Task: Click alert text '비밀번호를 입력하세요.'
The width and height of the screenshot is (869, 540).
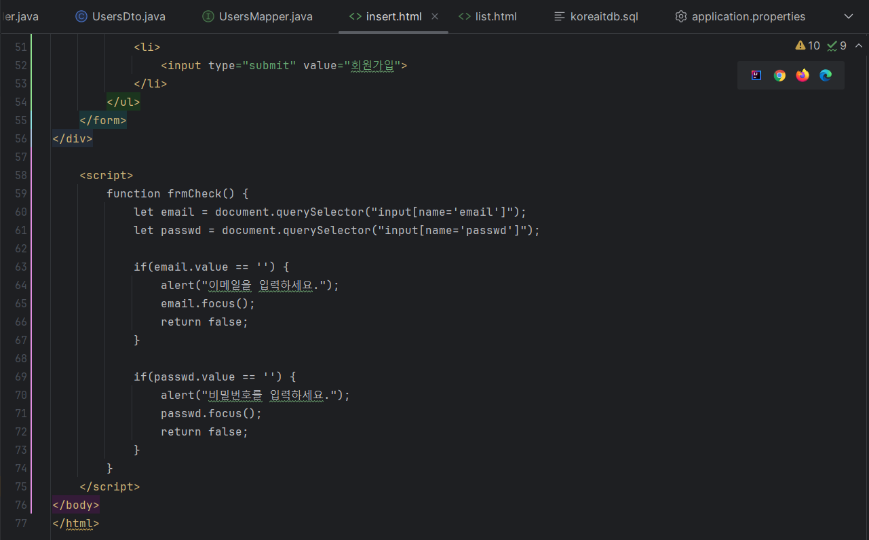Action: point(269,395)
